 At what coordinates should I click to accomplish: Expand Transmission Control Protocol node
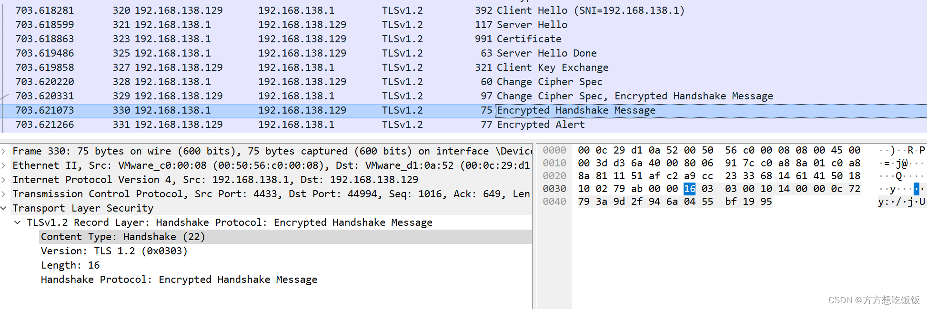[4, 194]
